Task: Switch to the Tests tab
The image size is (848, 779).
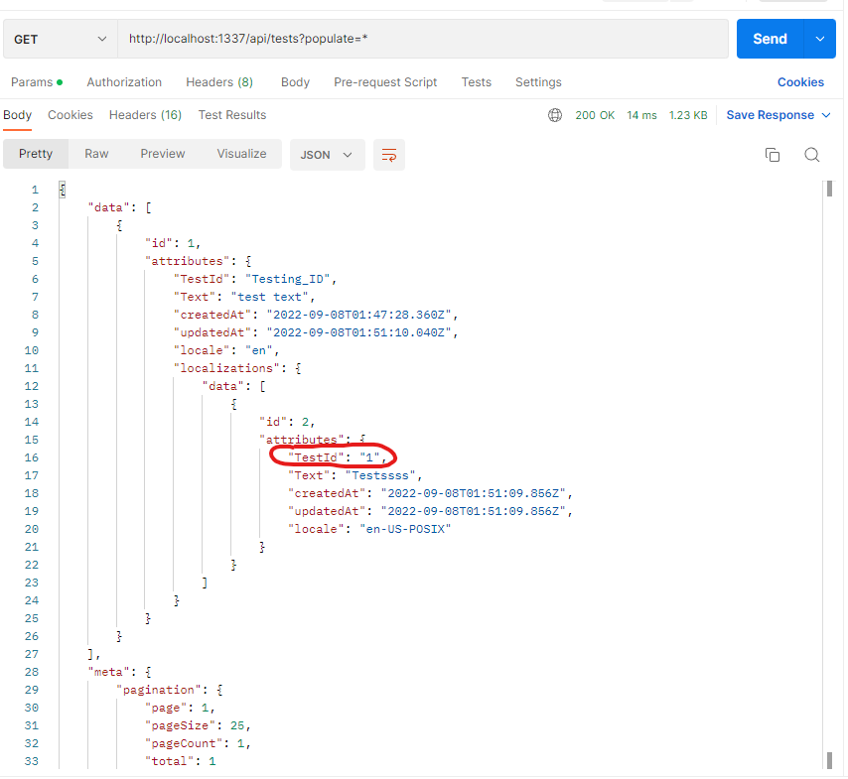Action: 476,82
